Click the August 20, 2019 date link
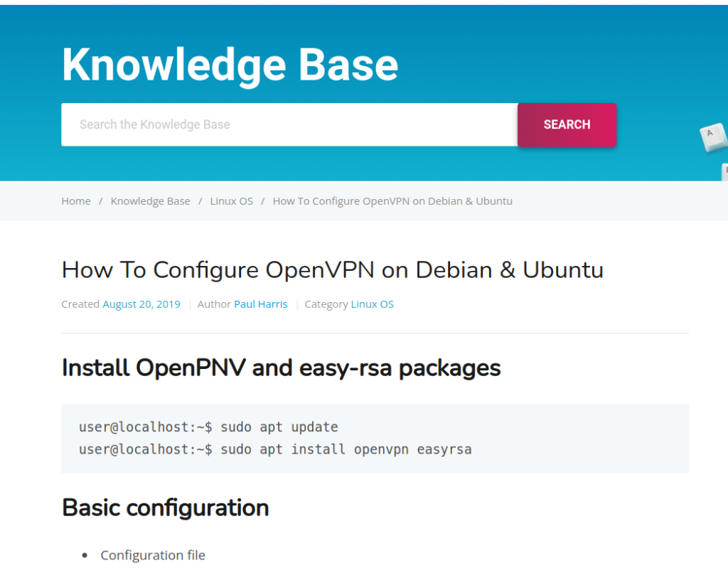 141,304
